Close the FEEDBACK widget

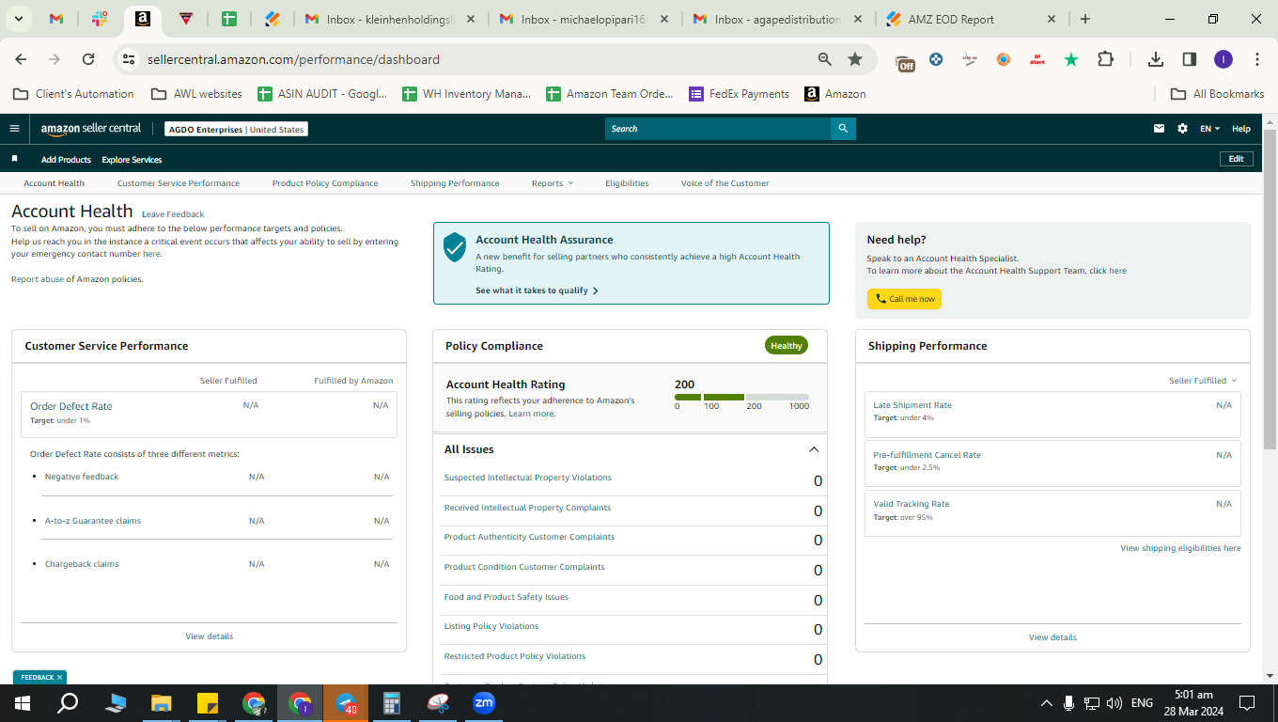59,677
